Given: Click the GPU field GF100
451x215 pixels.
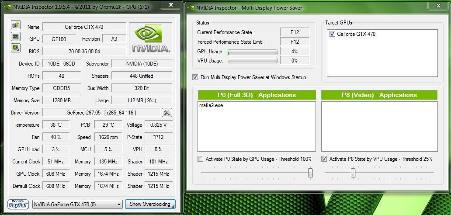Looking at the screenshot, I should click(x=59, y=39).
